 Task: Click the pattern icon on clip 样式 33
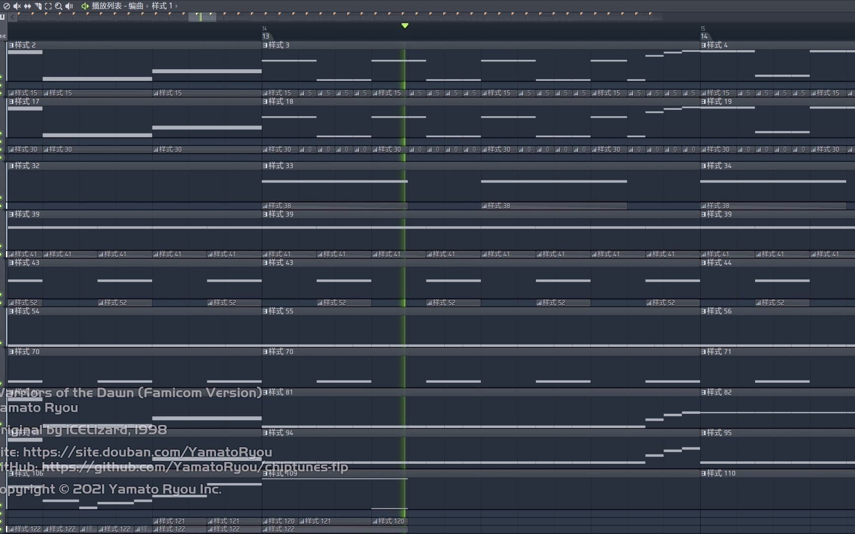265,166
